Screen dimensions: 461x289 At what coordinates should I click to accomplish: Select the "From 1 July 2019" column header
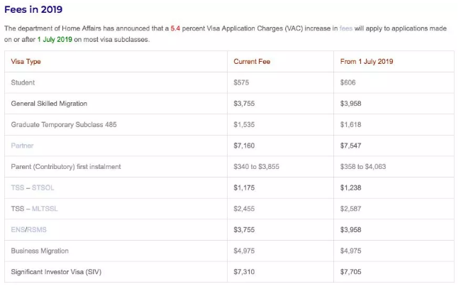point(367,62)
